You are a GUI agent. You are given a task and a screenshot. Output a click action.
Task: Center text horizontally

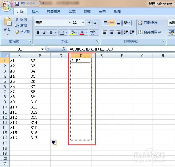tap(112, 32)
